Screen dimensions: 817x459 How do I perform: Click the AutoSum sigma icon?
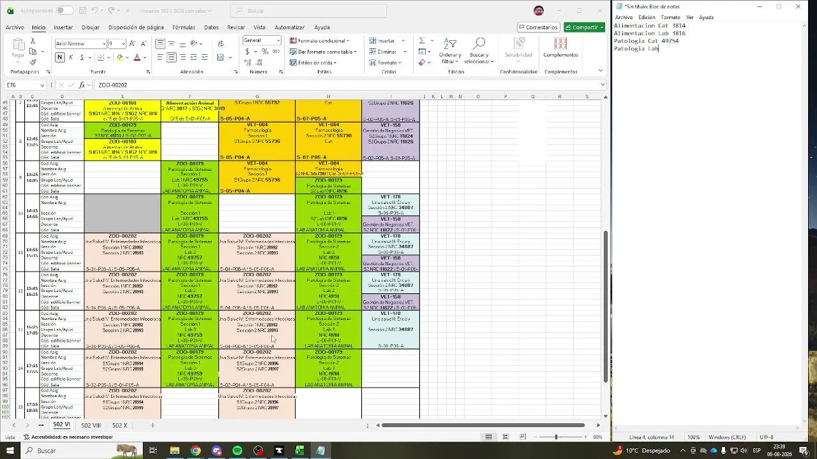pyautogui.click(x=422, y=41)
